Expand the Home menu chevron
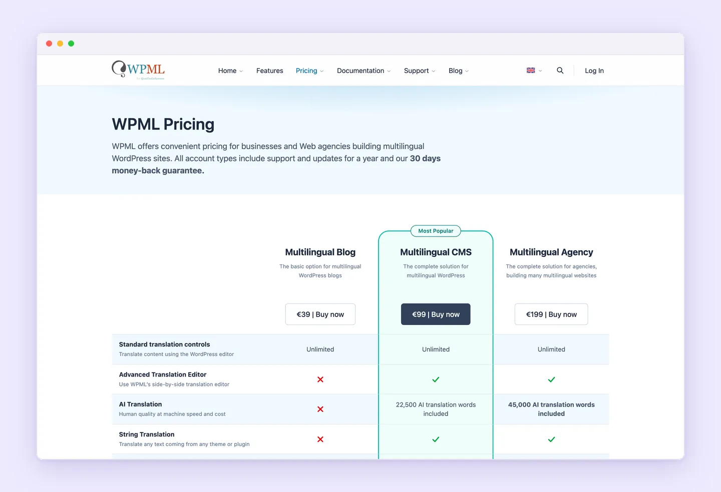Screen dimensions: 721x492 pos(241,71)
